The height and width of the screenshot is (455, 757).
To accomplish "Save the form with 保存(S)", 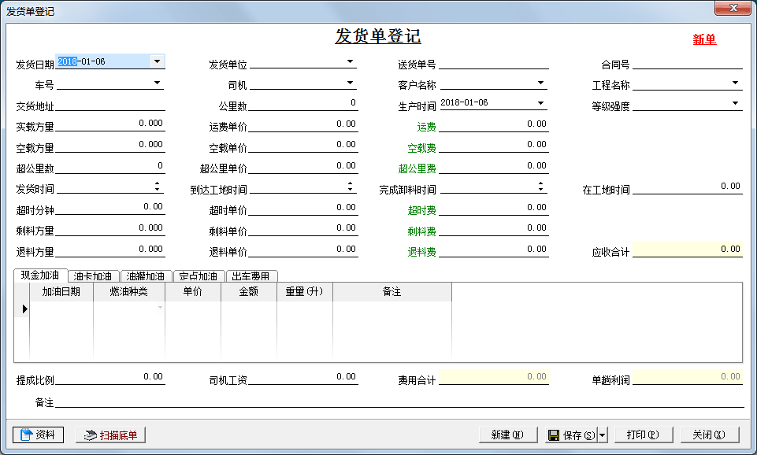I will pos(571,435).
